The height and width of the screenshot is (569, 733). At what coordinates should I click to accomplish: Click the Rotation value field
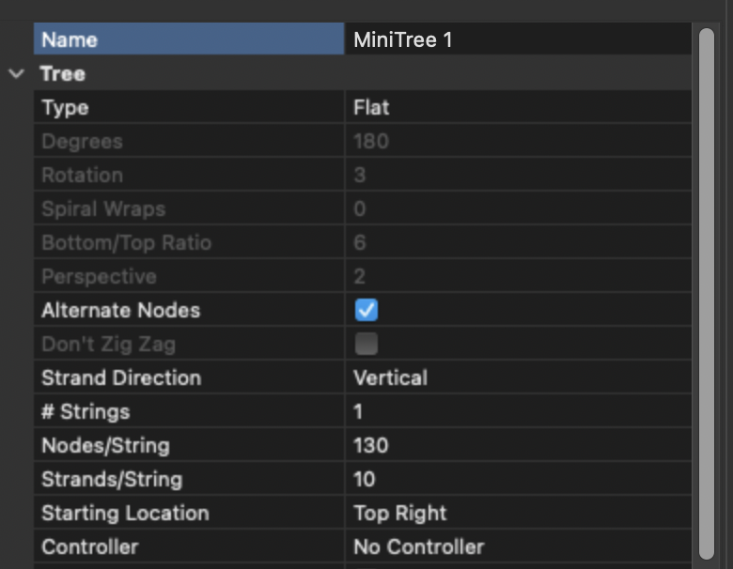[x=518, y=175]
